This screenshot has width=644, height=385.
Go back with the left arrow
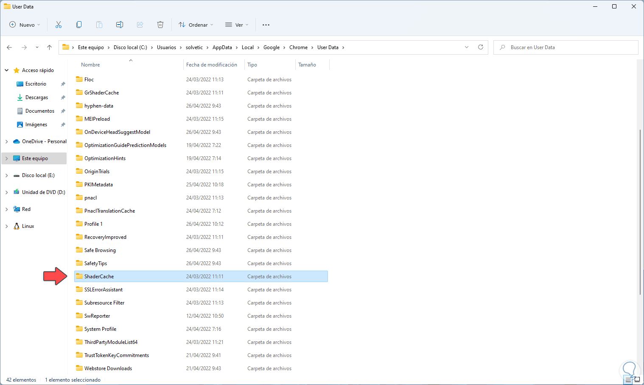point(9,47)
